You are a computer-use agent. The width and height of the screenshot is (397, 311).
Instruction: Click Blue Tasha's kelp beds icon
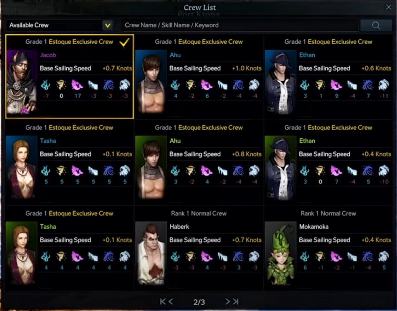(46, 171)
